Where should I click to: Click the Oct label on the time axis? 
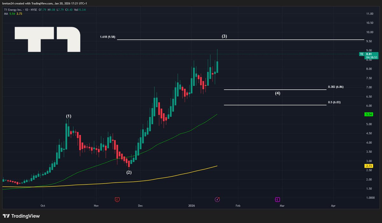43,206
